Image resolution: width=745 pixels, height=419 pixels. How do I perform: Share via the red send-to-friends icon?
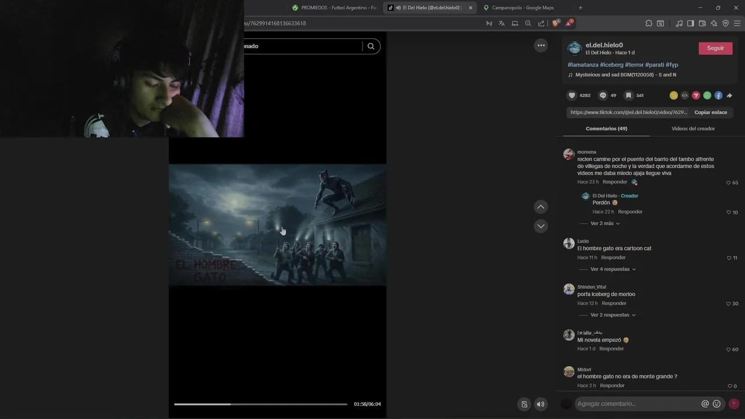(696, 95)
